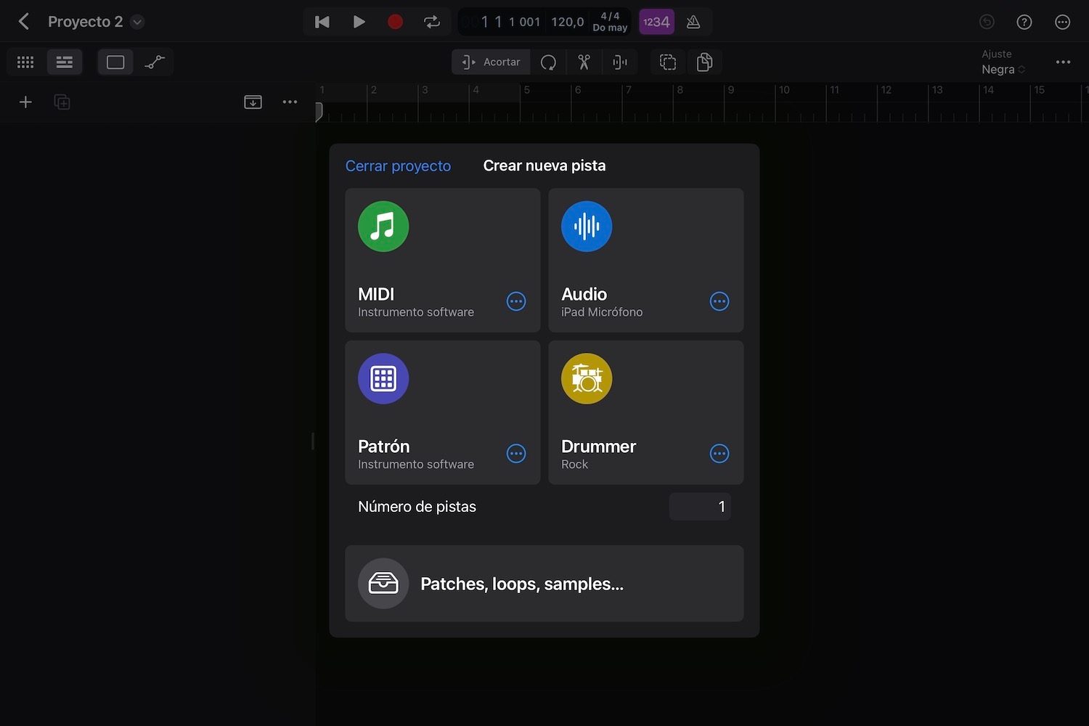Select the Drummer Rock track icon

[x=586, y=378]
